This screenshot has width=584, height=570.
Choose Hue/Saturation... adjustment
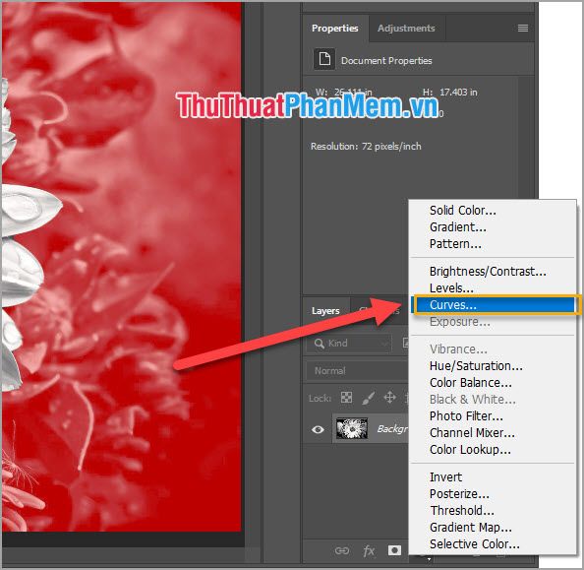click(x=476, y=366)
